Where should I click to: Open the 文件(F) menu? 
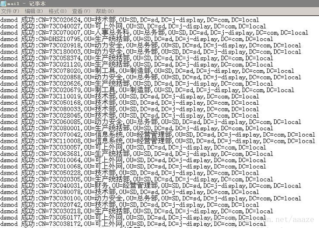pos(10,11)
